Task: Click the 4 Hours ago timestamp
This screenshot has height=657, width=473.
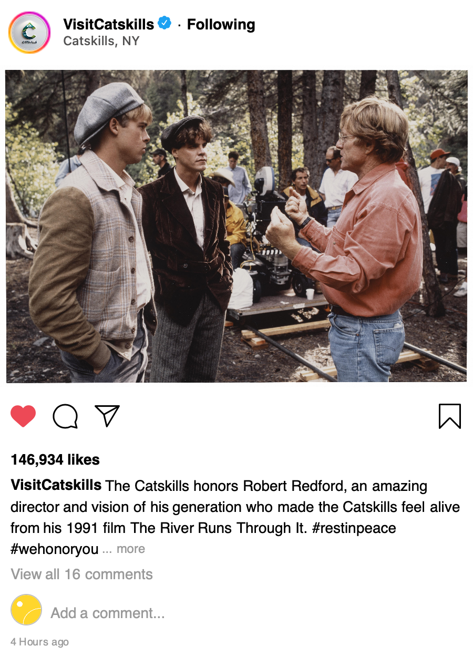Action: tap(39, 642)
